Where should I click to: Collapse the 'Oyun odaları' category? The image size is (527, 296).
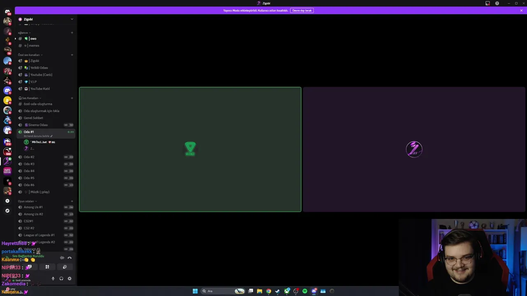click(x=27, y=201)
